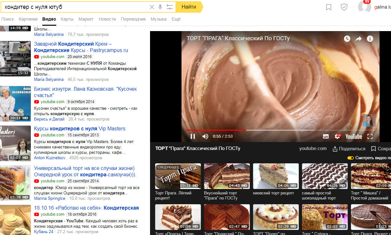
Task: Open the Новости tab
Action: 107,19
